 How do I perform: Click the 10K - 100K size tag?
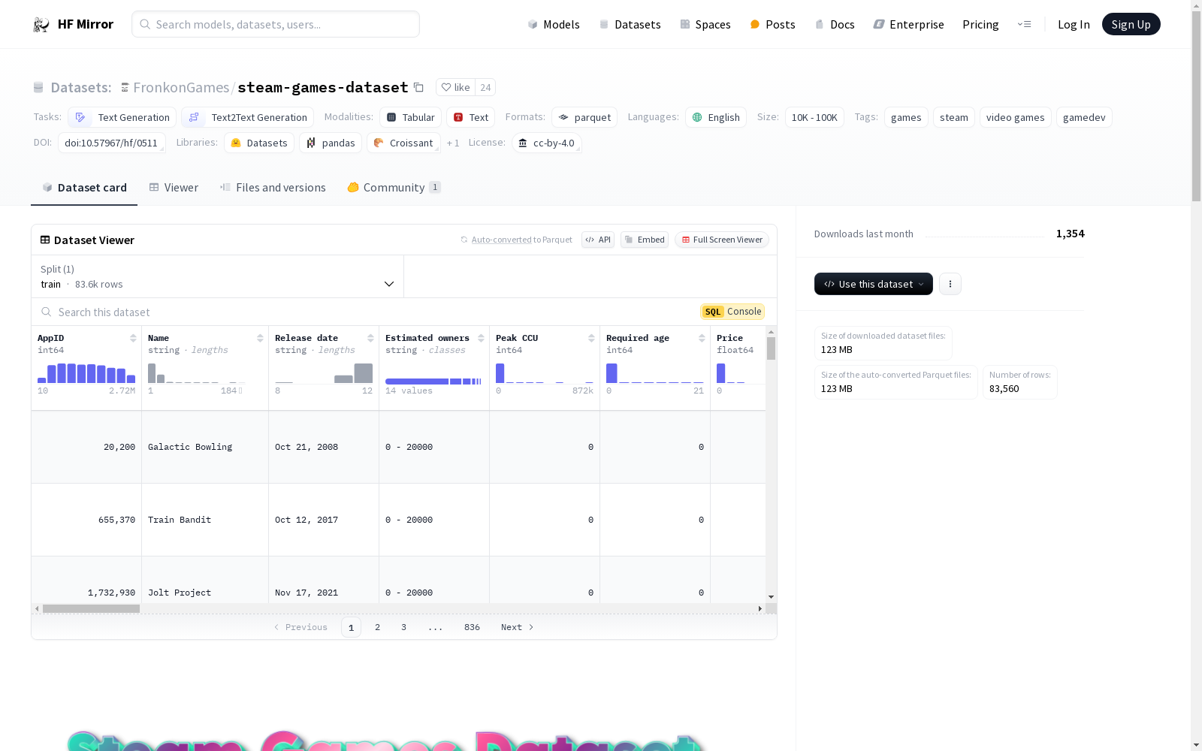(814, 117)
